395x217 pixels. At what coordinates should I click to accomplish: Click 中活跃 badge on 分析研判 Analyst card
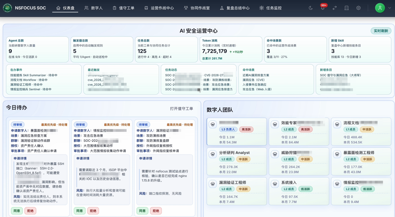click(x=243, y=159)
